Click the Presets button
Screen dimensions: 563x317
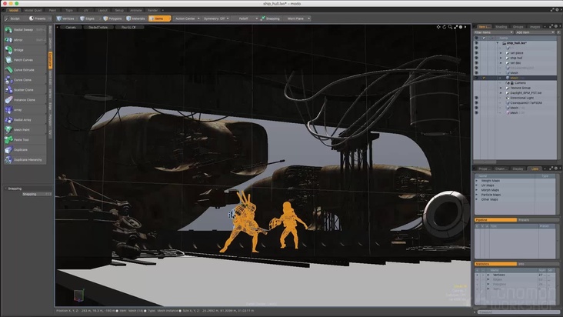(39, 18)
